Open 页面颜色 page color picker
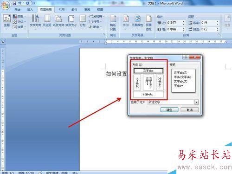The width and height of the screenshot is (232, 174). pyautogui.click(x=137, y=22)
